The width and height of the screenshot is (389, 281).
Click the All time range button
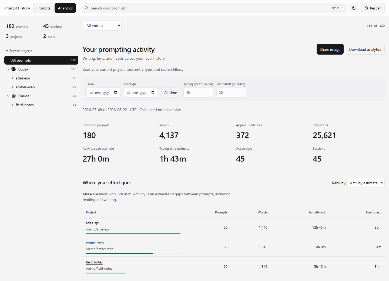(171, 93)
